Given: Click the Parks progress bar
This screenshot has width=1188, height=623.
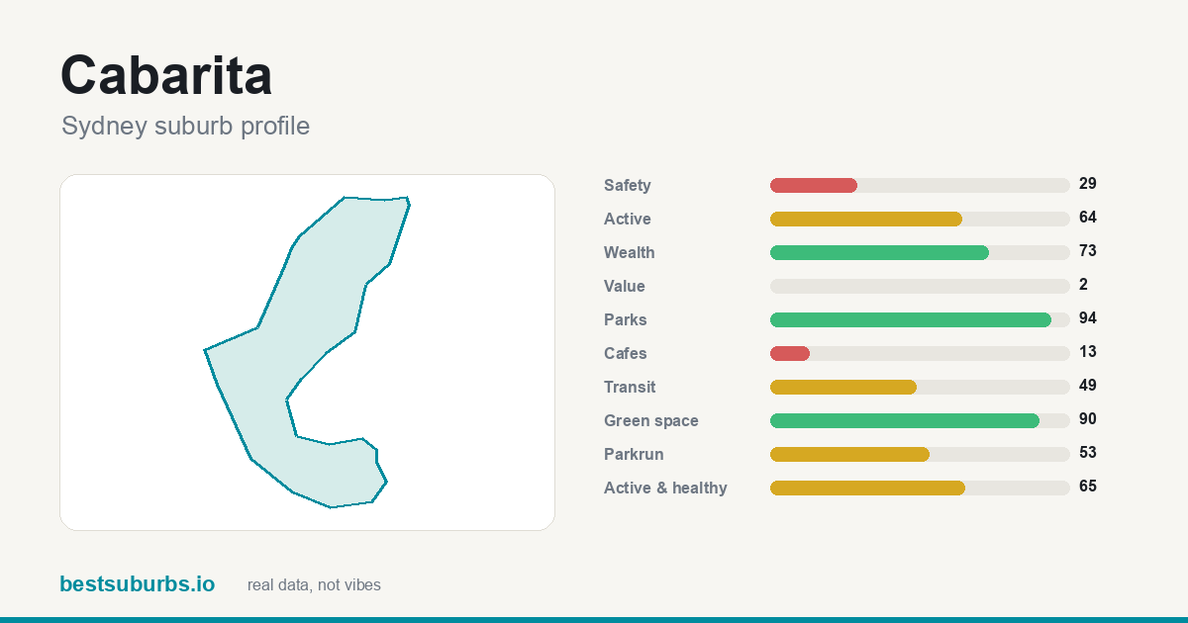Looking at the screenshot, I should (920, 319).
